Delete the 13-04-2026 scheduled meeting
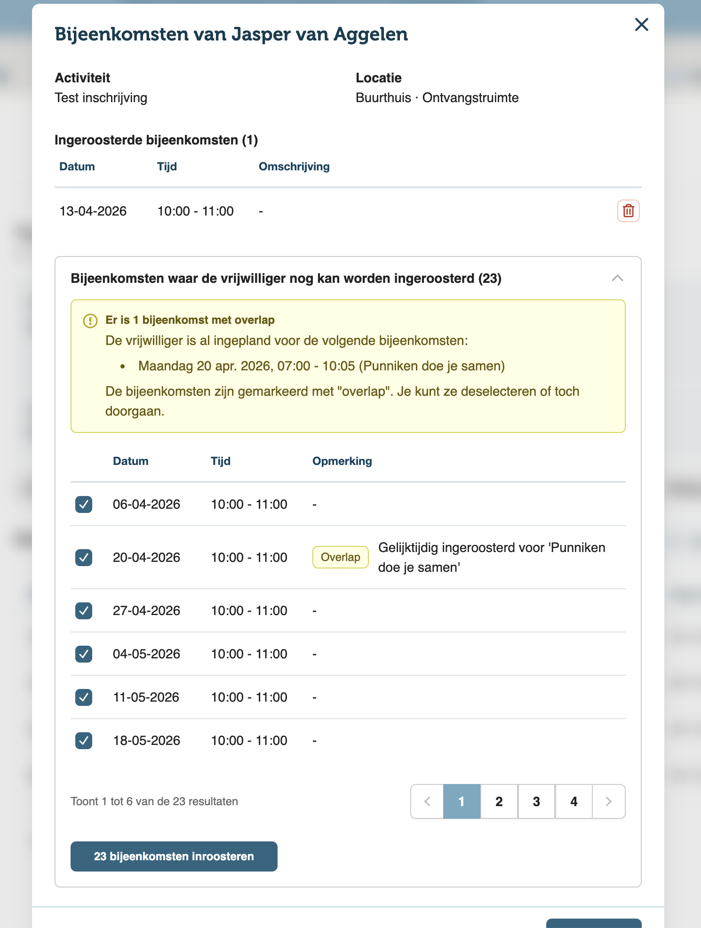This screenshot has height=928, width=701. 628,211
